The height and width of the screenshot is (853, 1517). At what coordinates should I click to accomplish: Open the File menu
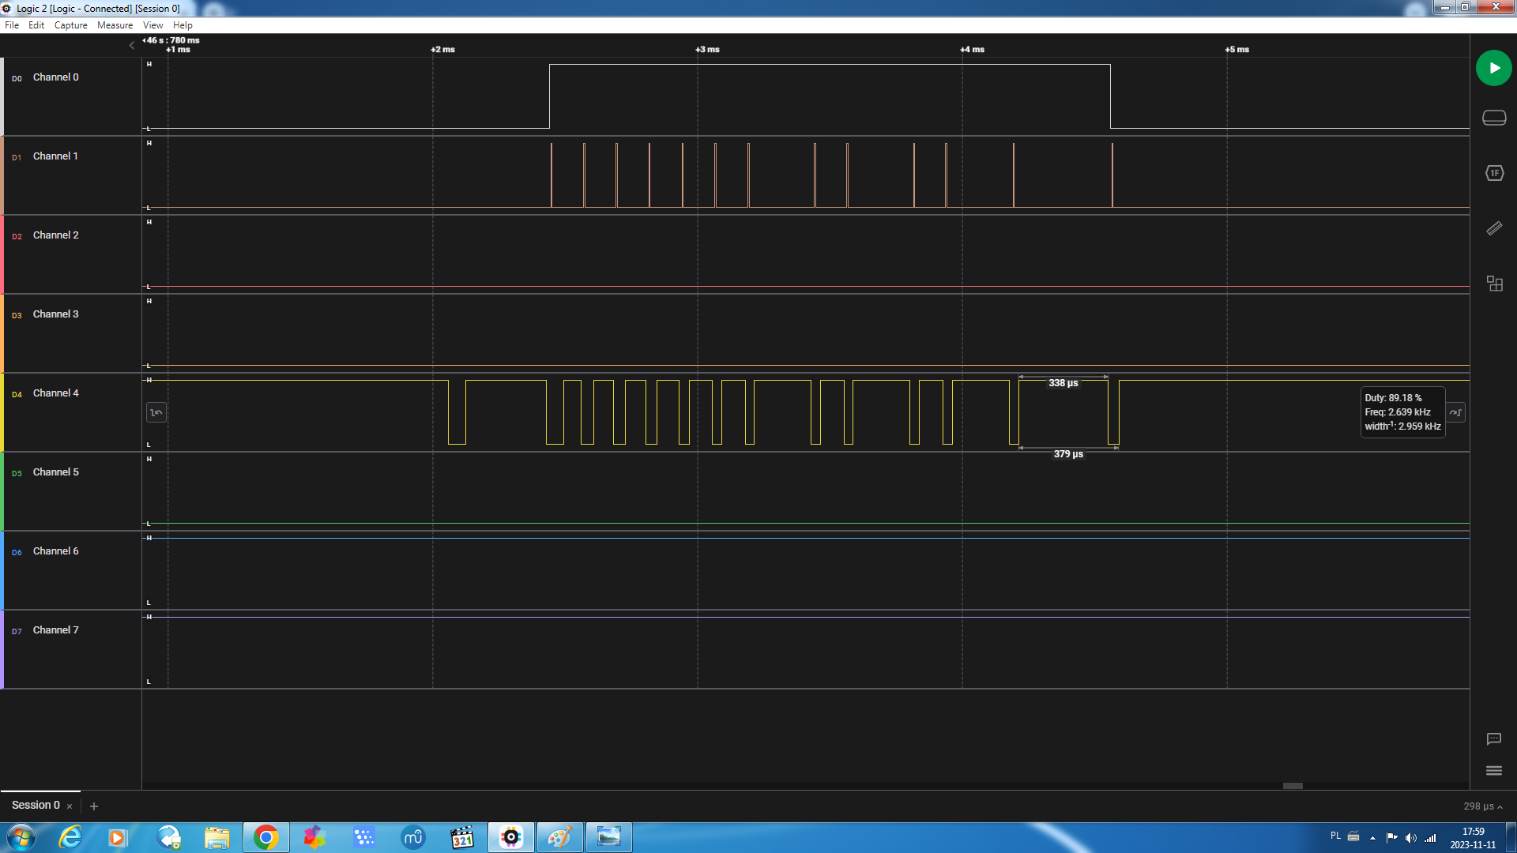tap(12, 25)
